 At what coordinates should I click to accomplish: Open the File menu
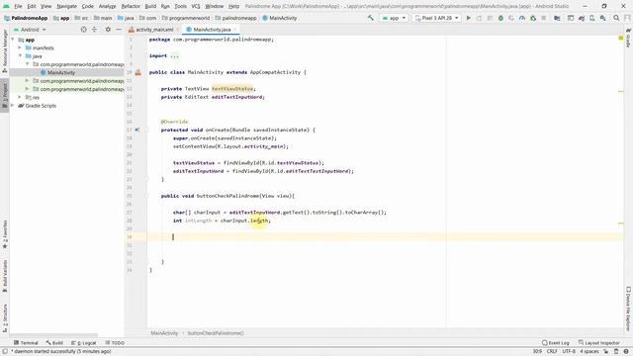coord(18,6)
